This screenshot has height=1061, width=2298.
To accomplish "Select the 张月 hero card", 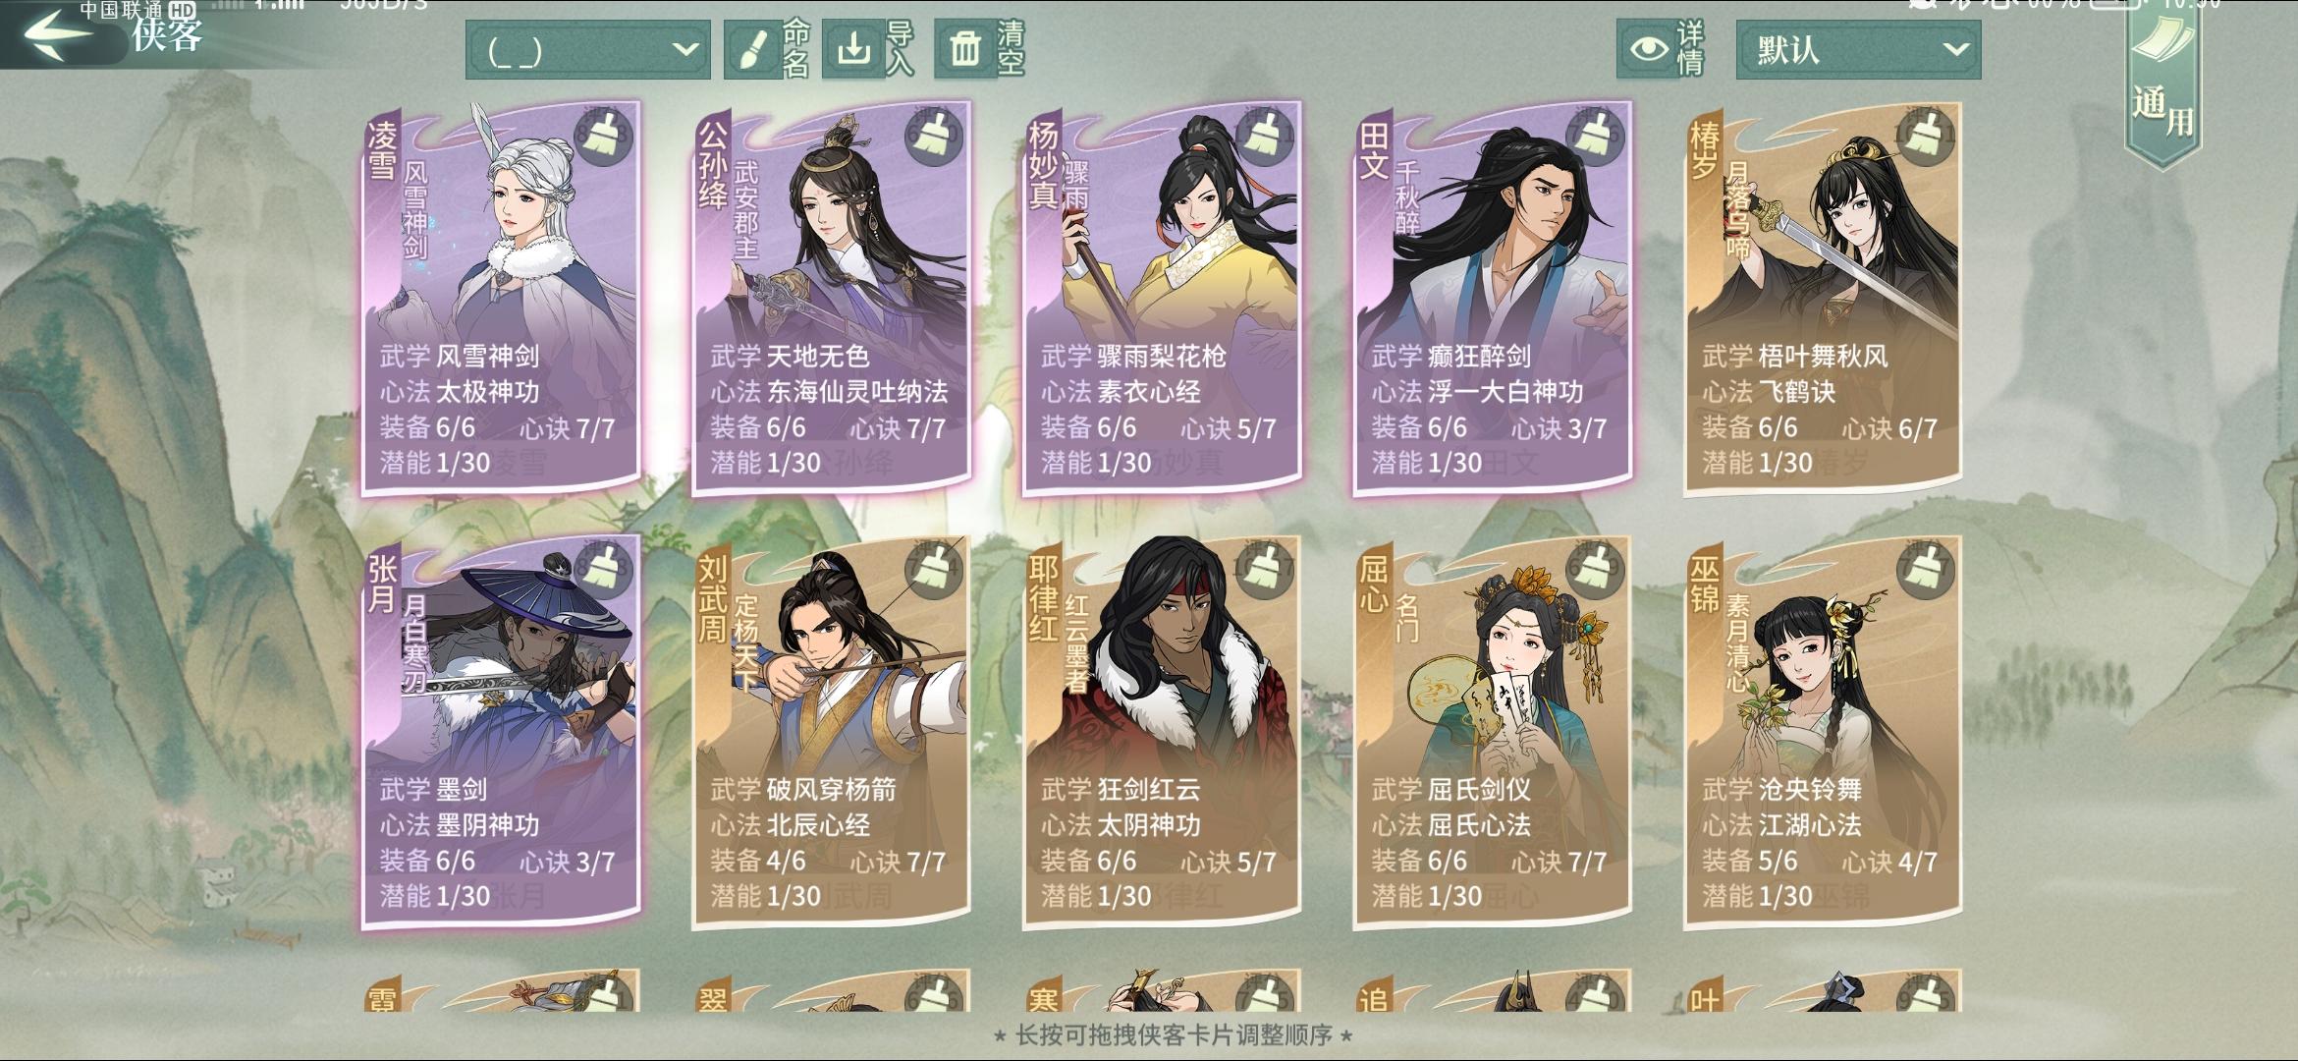I will tap(501, 731).
